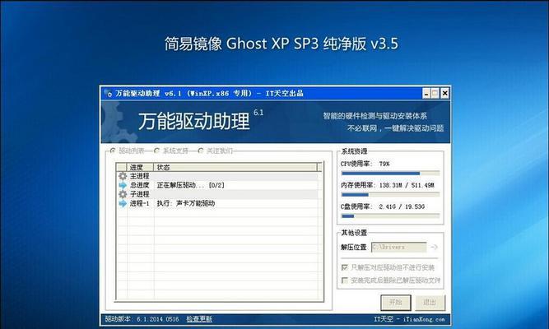This screenshot has width=549, height=329.
Task: Close the 万能驱动助理 window
Action: (444, 93)
